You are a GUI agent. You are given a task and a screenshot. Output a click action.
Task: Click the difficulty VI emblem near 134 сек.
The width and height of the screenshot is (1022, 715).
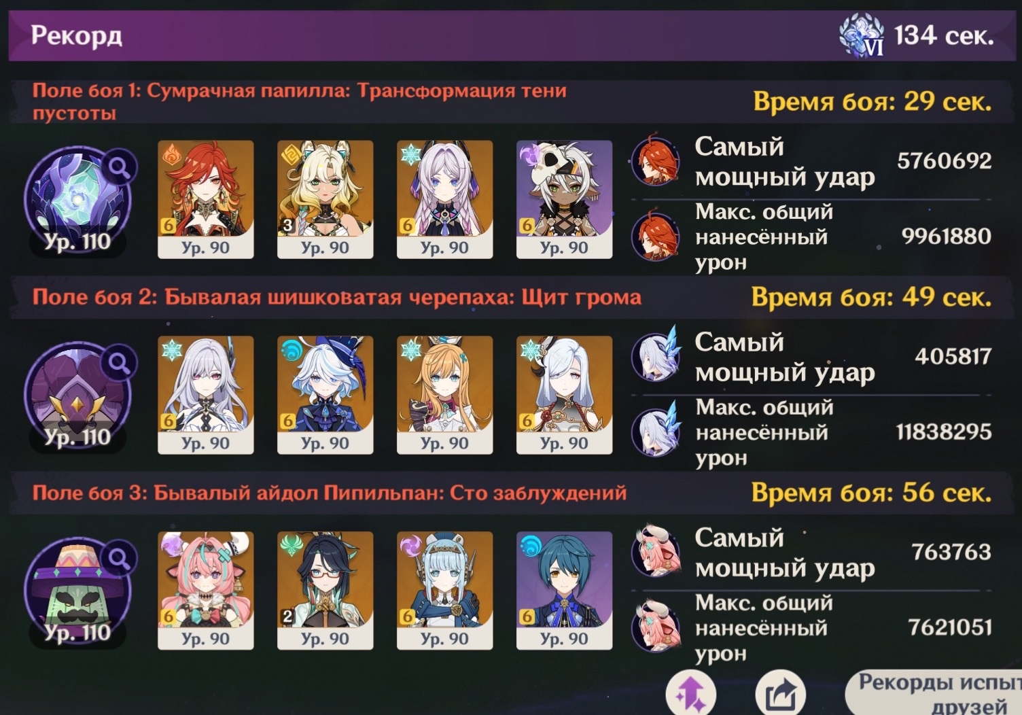862,35
